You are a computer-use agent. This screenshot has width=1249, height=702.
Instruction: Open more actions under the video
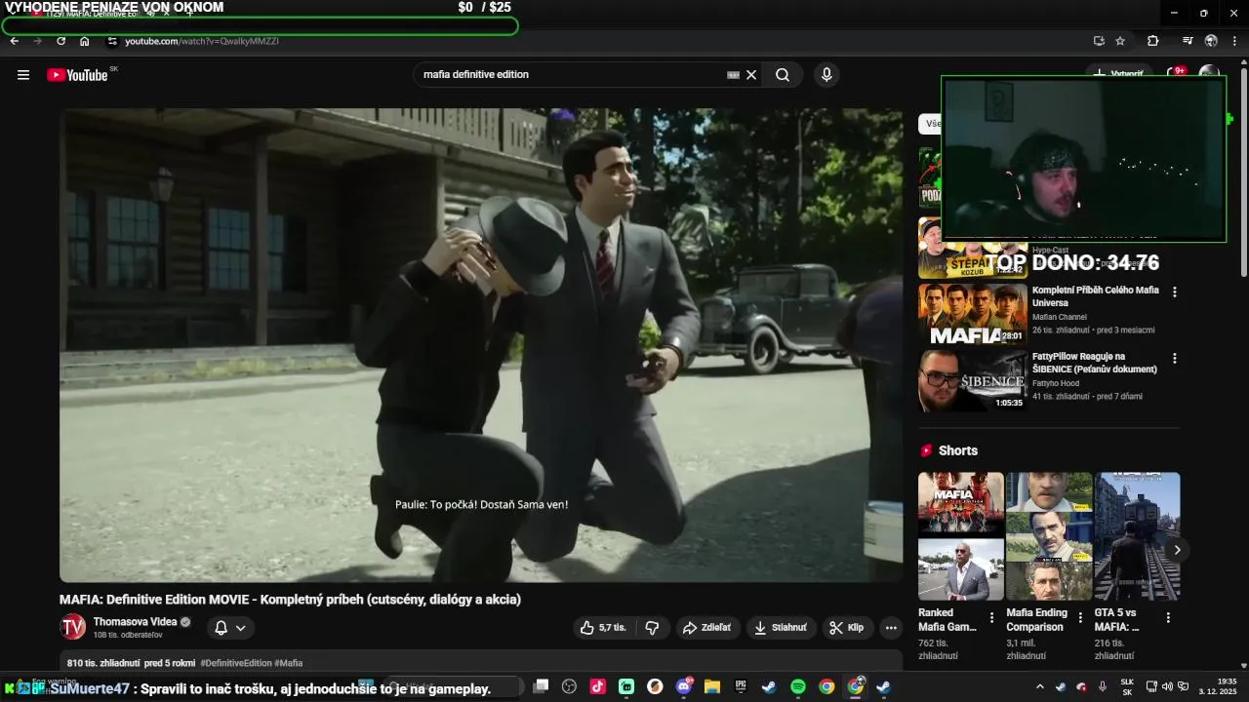click(891, 628)
